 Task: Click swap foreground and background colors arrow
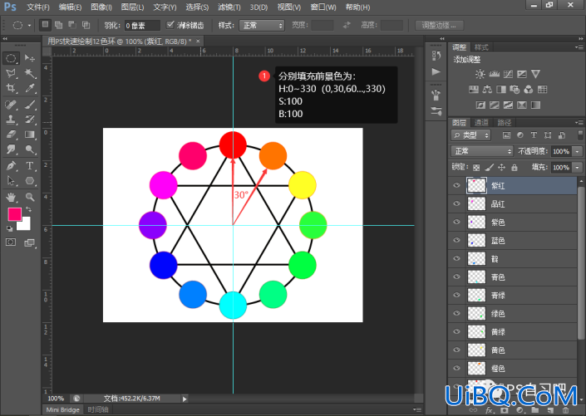pos(28,209)
